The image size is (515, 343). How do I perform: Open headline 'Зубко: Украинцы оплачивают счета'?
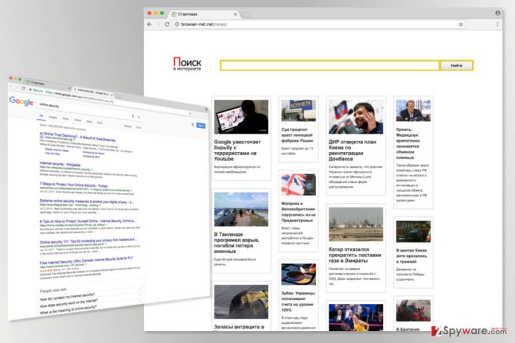tap(298, 301)
